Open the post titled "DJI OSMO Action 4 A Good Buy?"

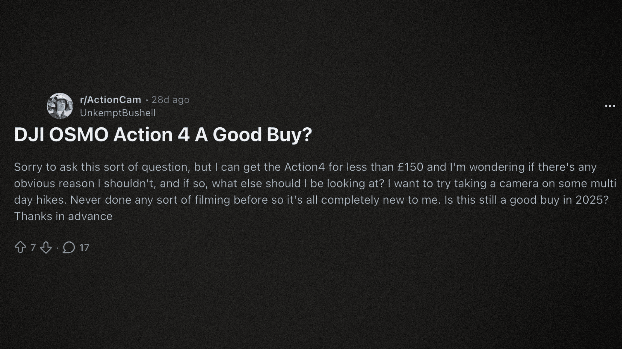(x=163, y=135)
